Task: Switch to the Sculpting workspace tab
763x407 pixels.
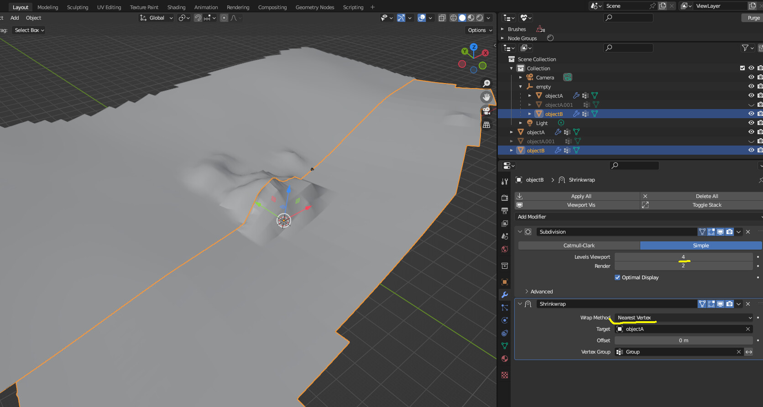Action: tap(78, 7)
